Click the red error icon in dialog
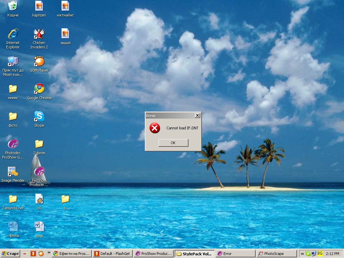Image resolution: width=344 pixels, height=258 pixels. (155, 128)
